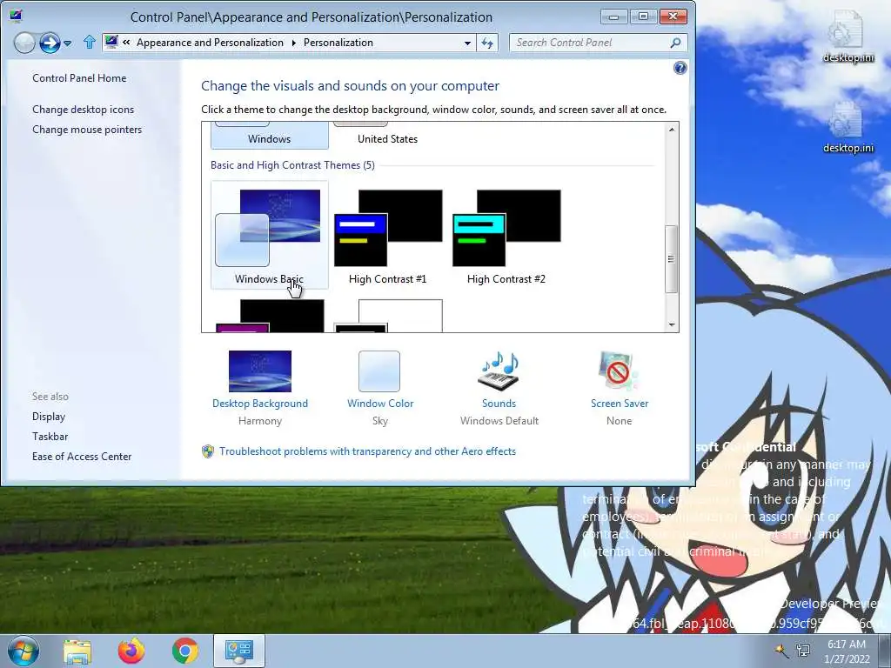Viewport: 891px width, 668px height.
Task: Open the Desktop Background link
Action: pos(259,404)
